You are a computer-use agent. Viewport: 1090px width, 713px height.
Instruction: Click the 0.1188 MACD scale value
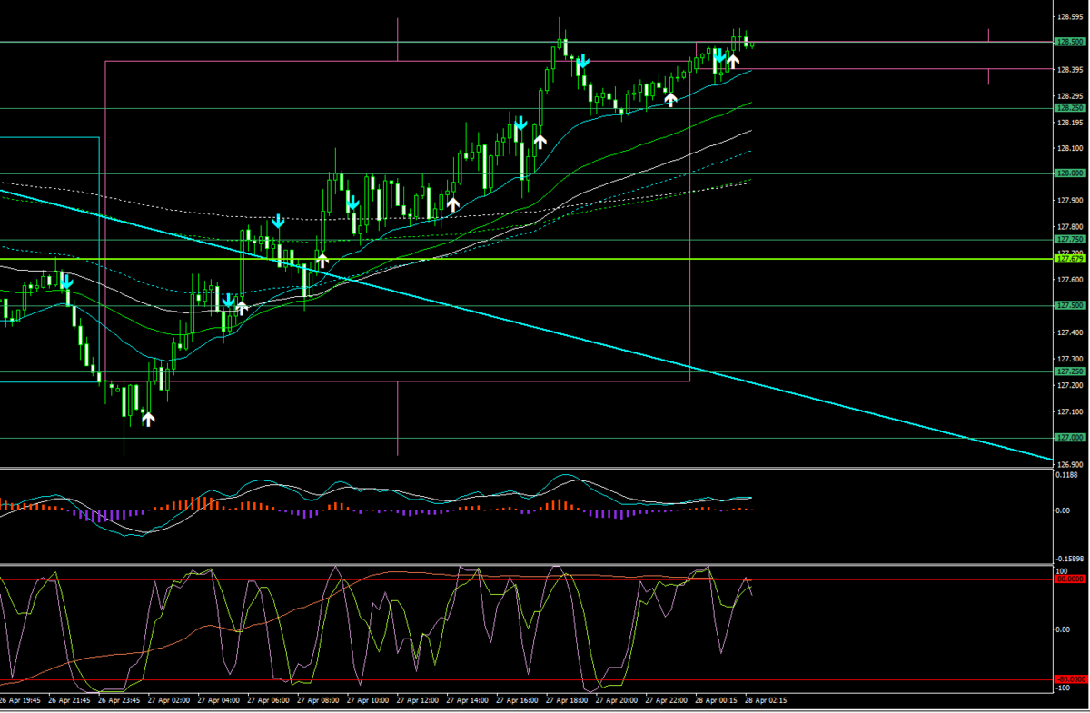[1068, 475]
